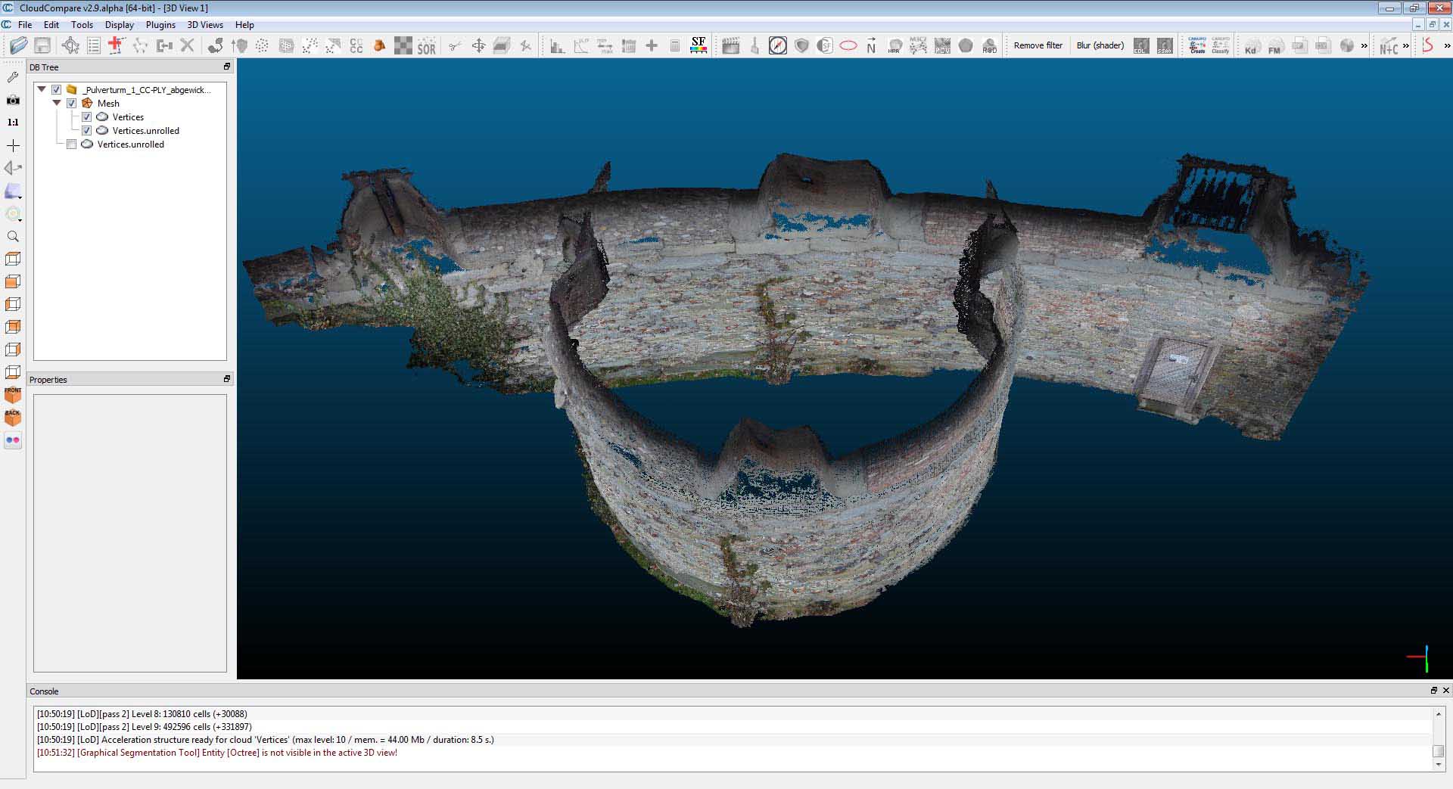Click the FM fast marching plugin icon
The height and width of the screenshot is (789, 1453).
(1275, 46)
